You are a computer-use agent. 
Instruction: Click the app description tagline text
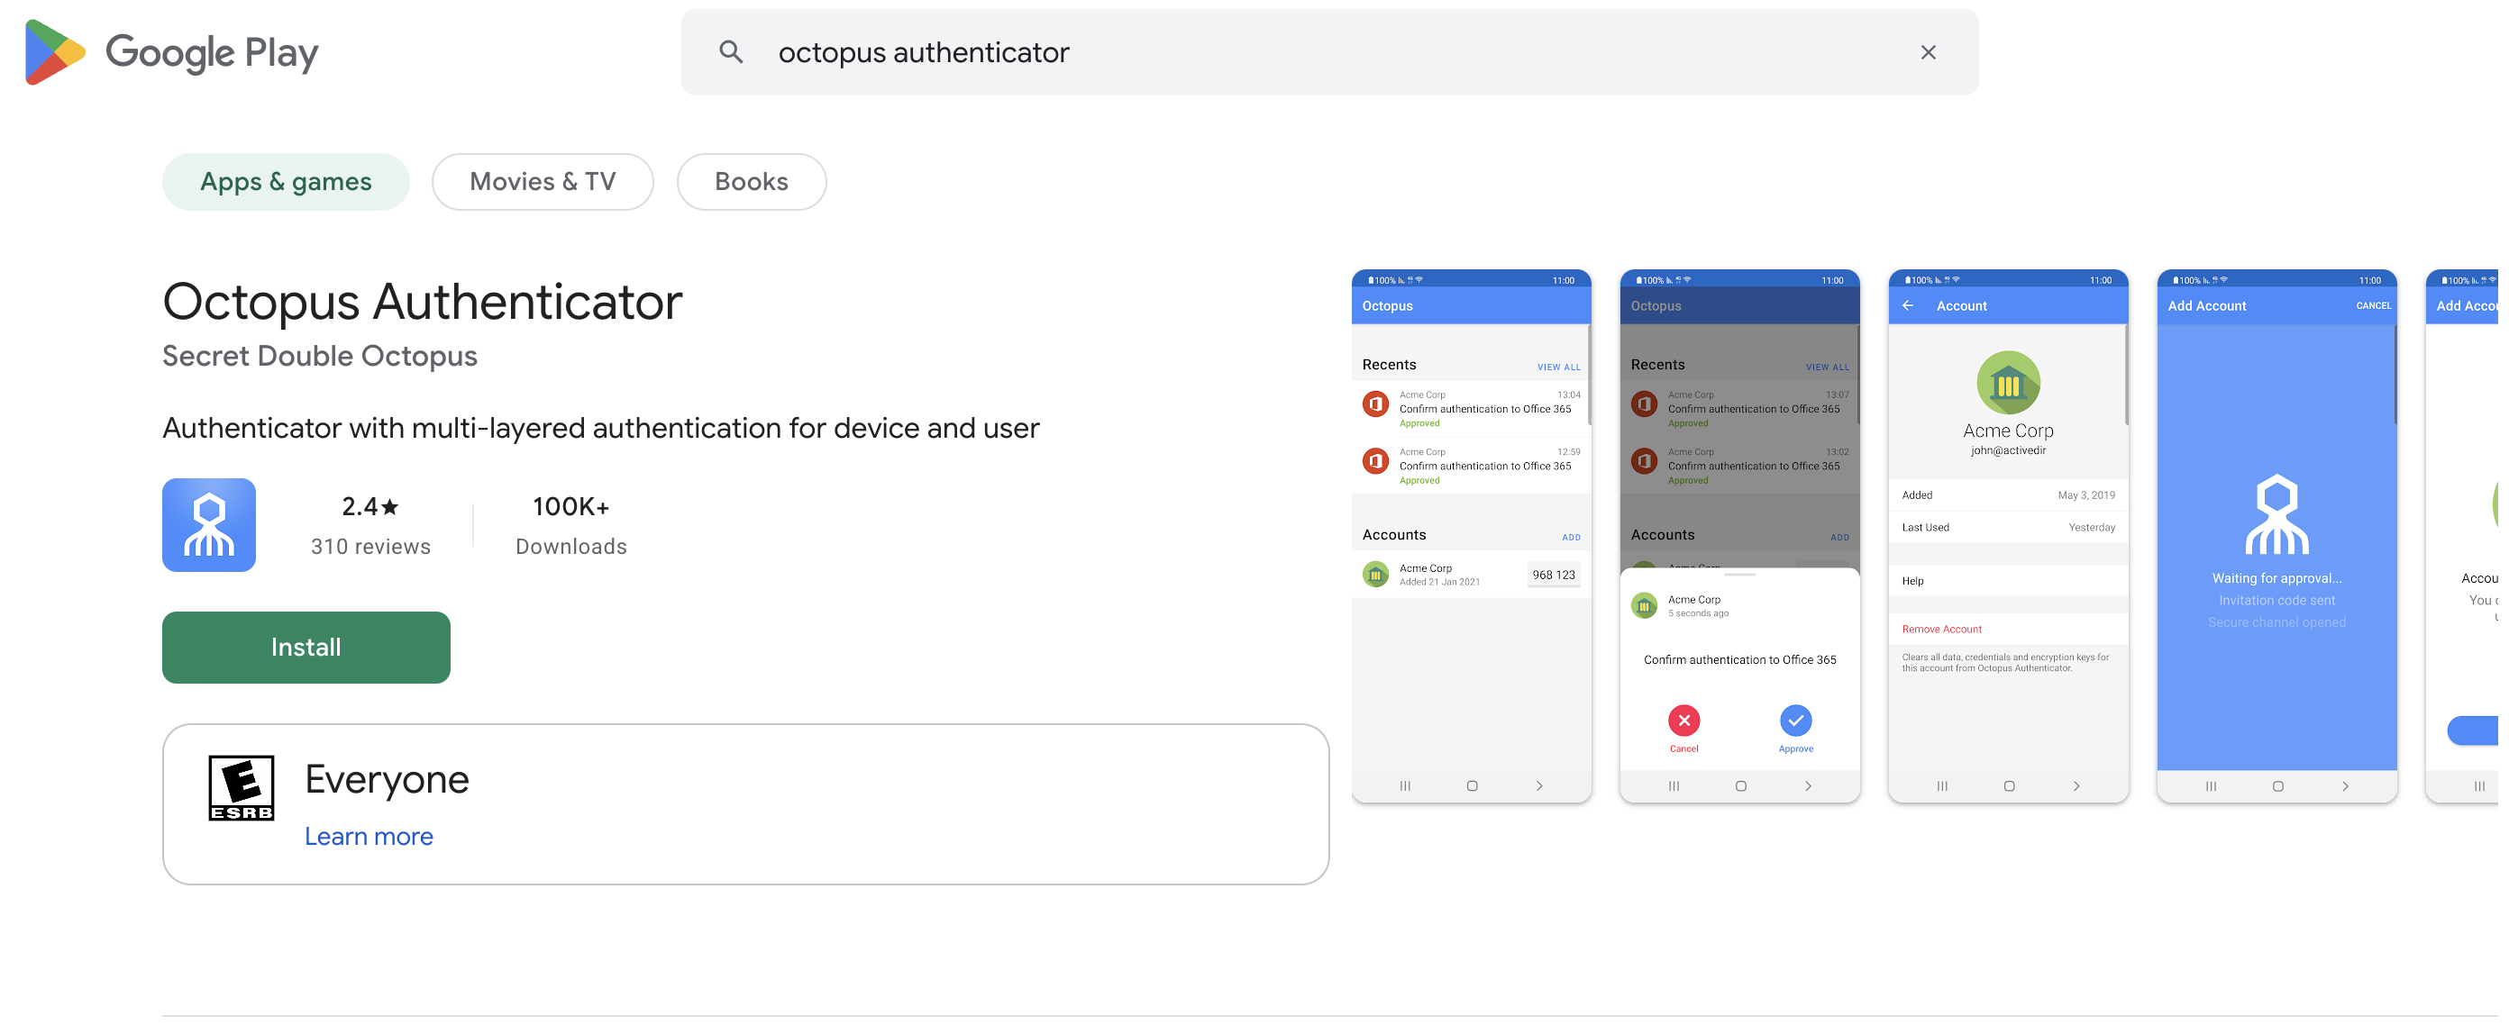[x=601, y=429]
